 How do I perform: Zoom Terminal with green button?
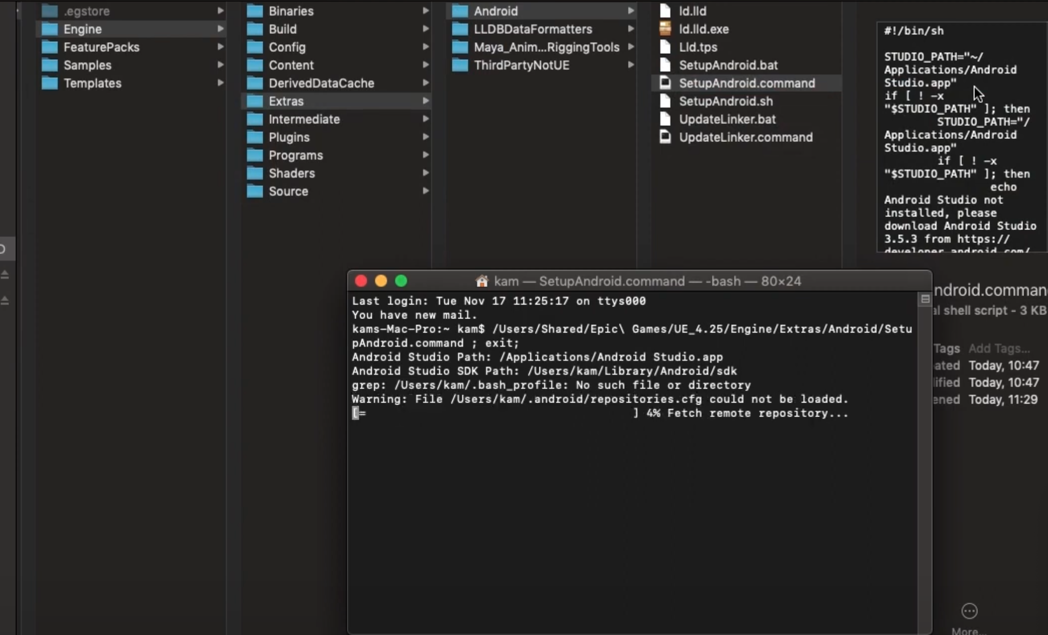click(x=401, y=281)
